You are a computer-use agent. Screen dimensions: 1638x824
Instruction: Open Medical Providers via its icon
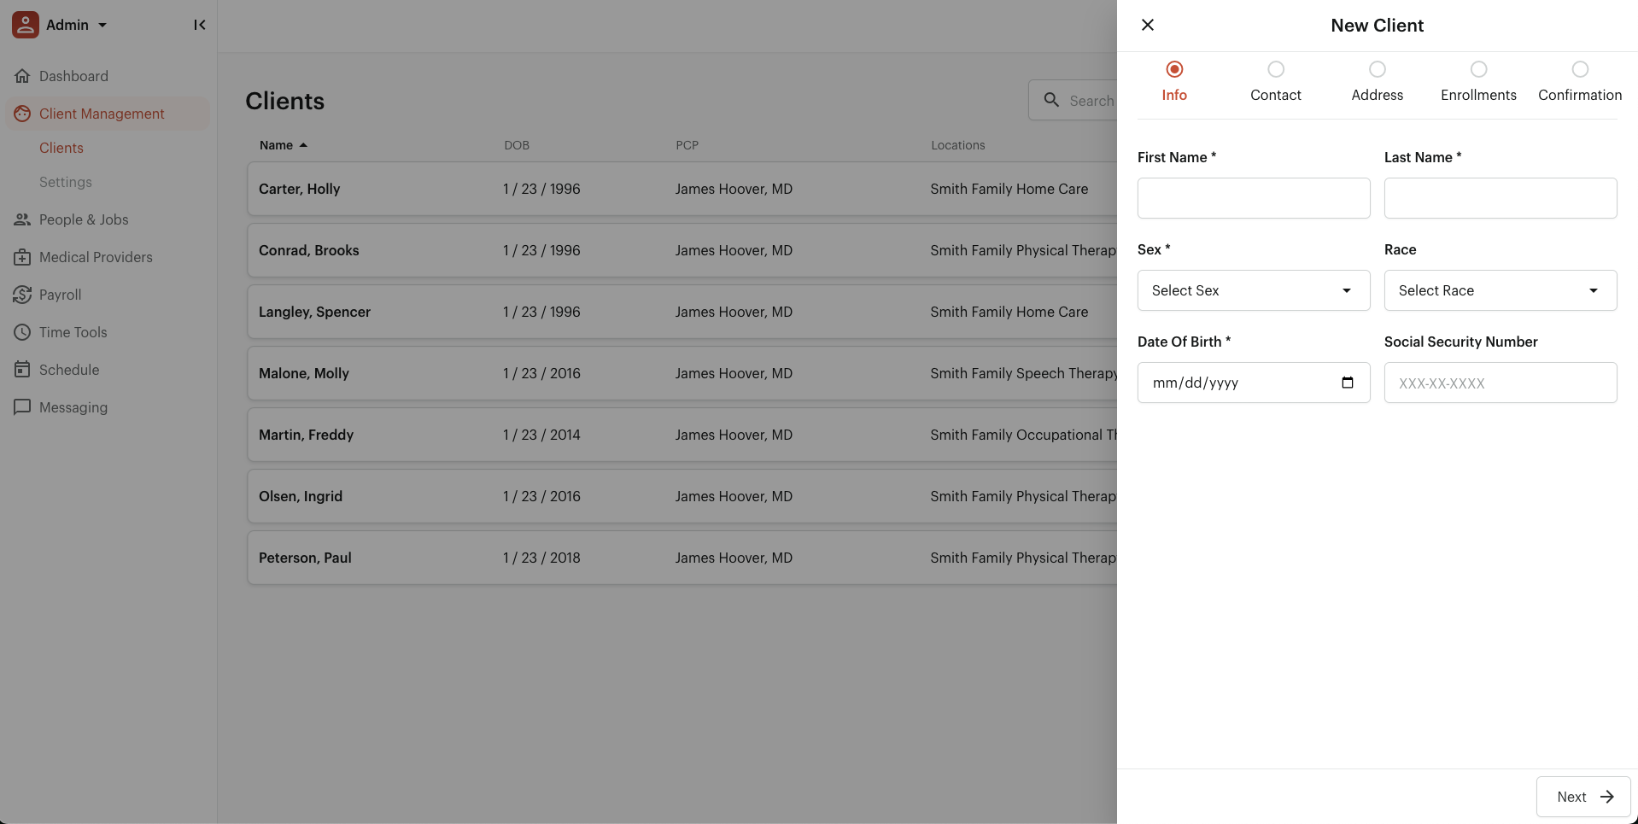[22, 257]
